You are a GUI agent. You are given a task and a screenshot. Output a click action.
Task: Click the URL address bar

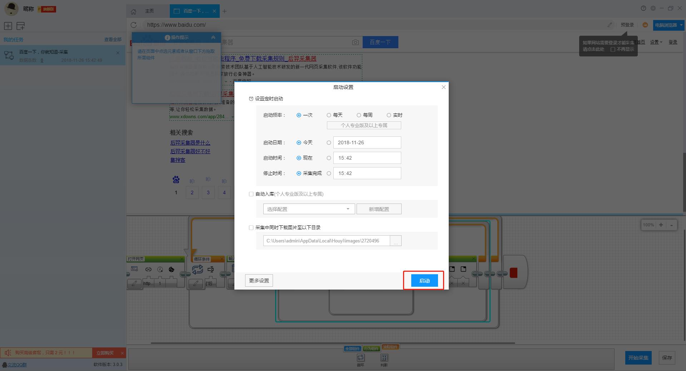click(x=372, y=25)
